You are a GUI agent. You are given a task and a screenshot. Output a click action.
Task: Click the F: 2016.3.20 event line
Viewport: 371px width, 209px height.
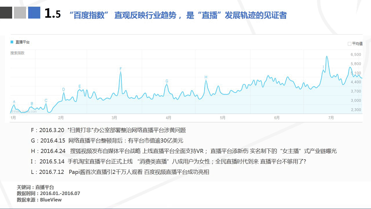pos(108,130)
